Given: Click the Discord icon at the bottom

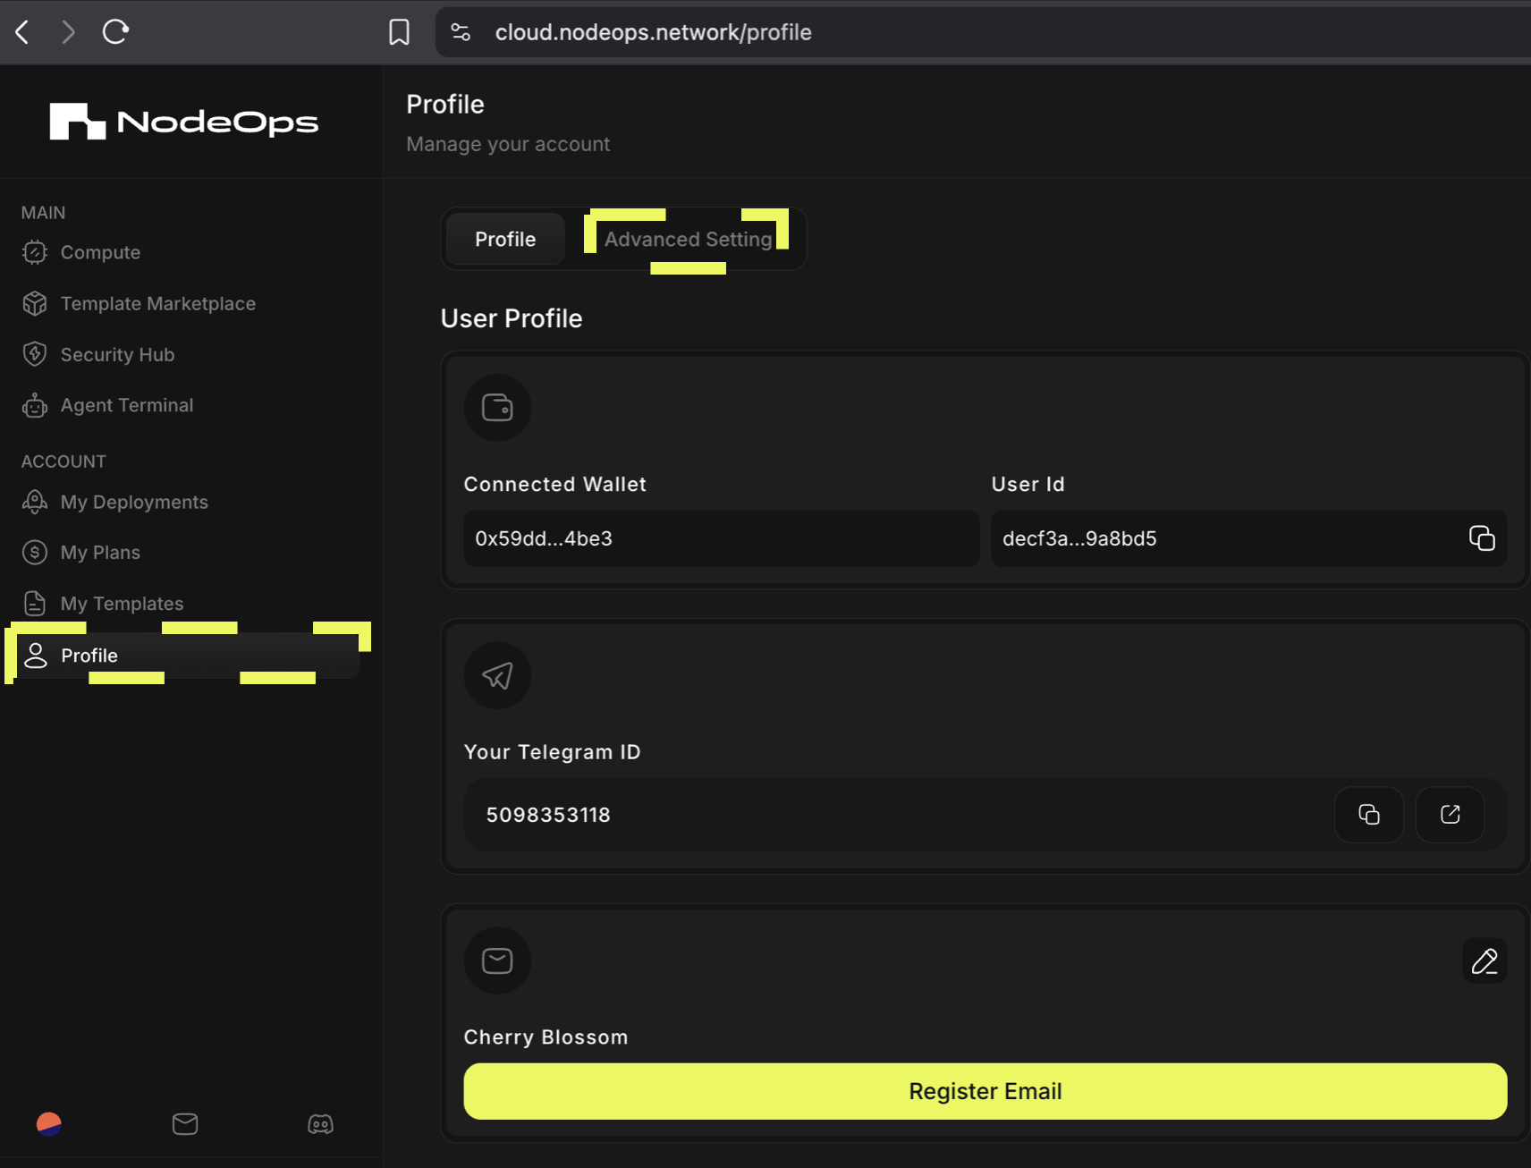Looking at the screenshot, I should [x=319, y=1124].
